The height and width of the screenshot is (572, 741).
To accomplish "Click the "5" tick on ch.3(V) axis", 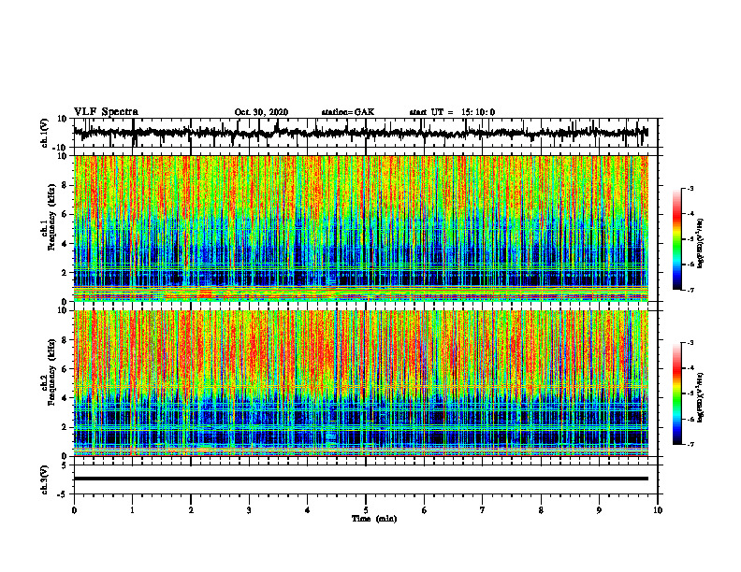I will (x=65, y=465).
